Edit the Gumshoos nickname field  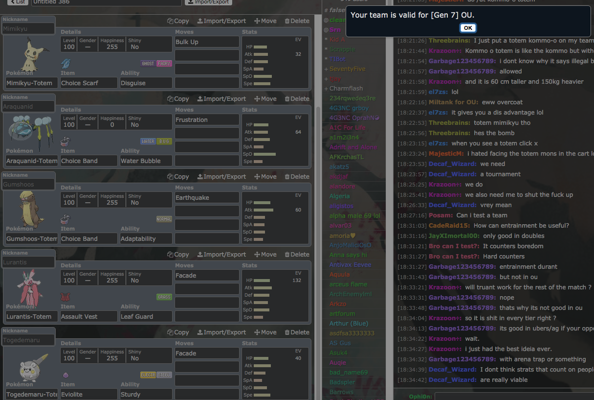click(x=28, y=184)
